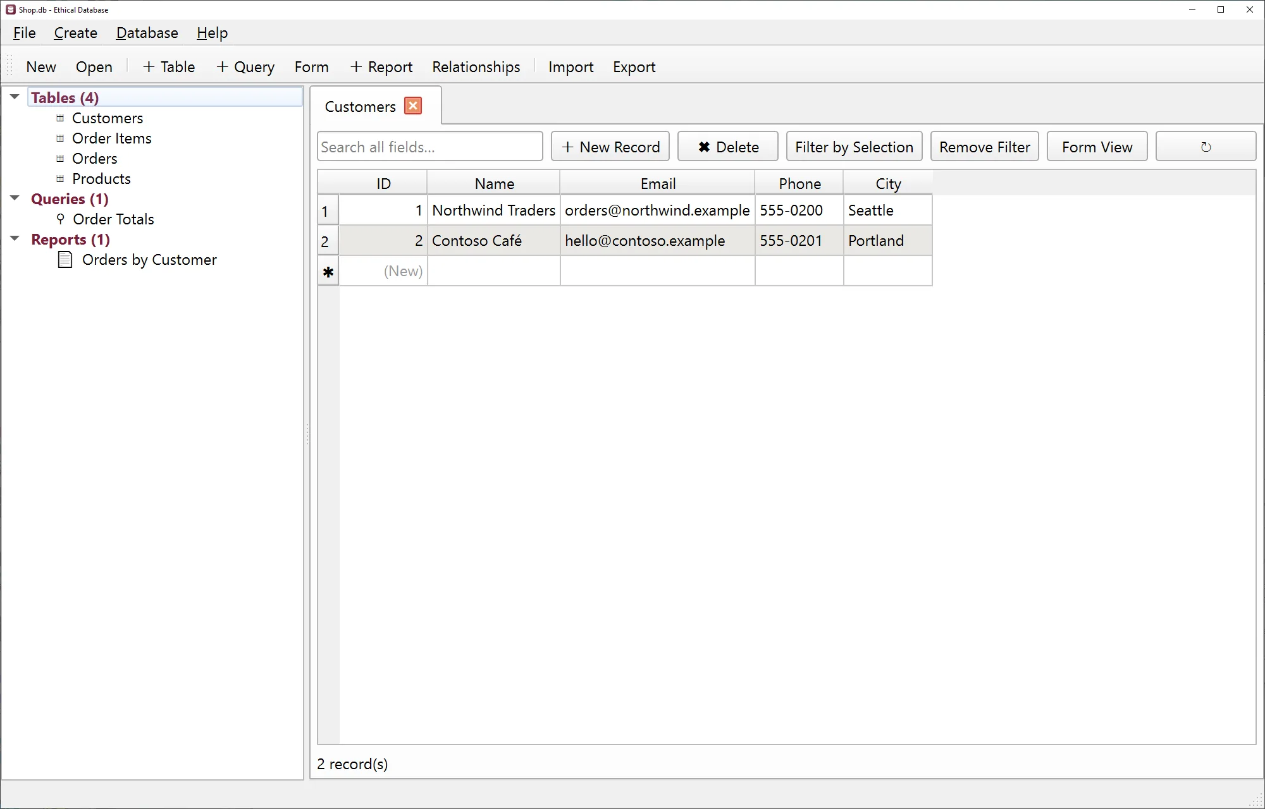The image size is (1265, 809).
Task: Click the Customers table icon in sidebar
Action: [60, 118]
